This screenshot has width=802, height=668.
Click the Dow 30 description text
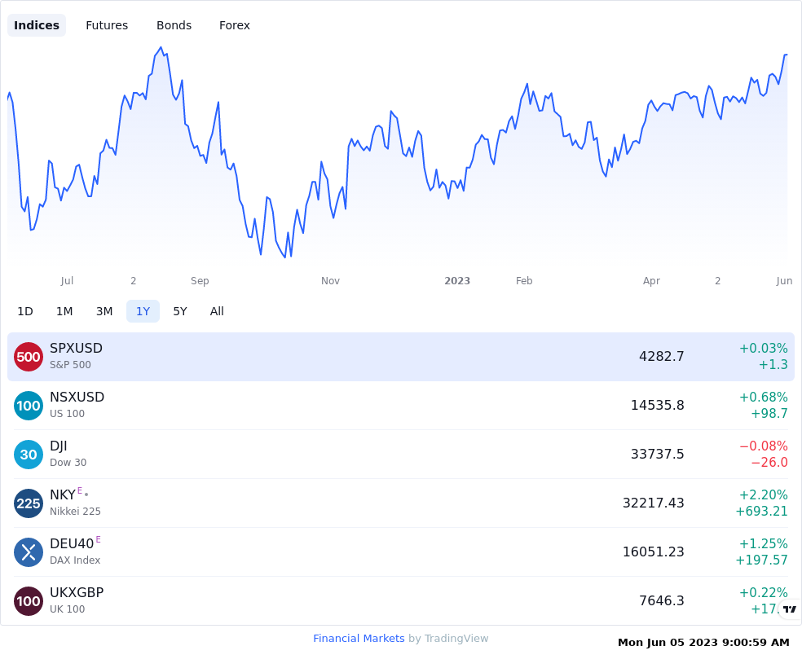pos(68,463)
